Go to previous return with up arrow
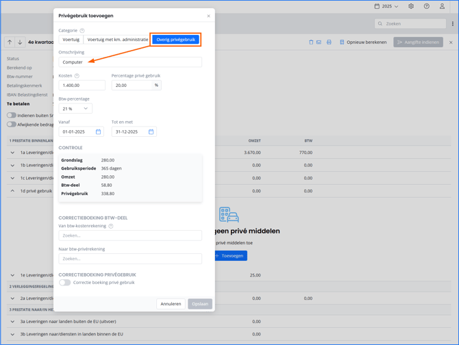Viewport: 459px width, 345px height. [10, 42]
